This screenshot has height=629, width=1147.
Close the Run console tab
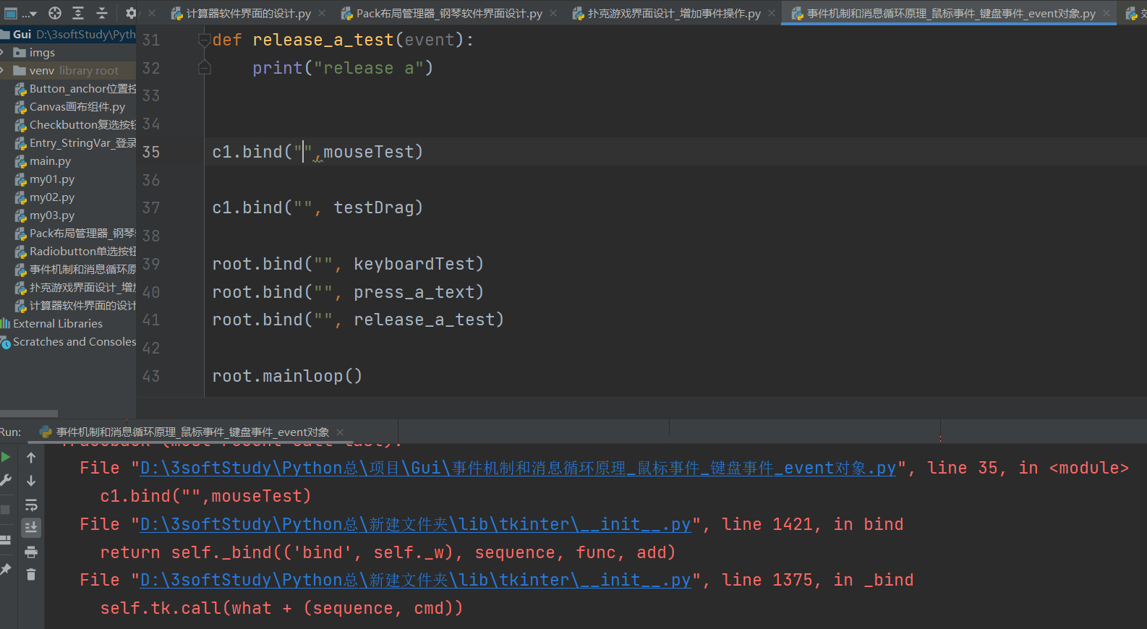tap(340, 432)
